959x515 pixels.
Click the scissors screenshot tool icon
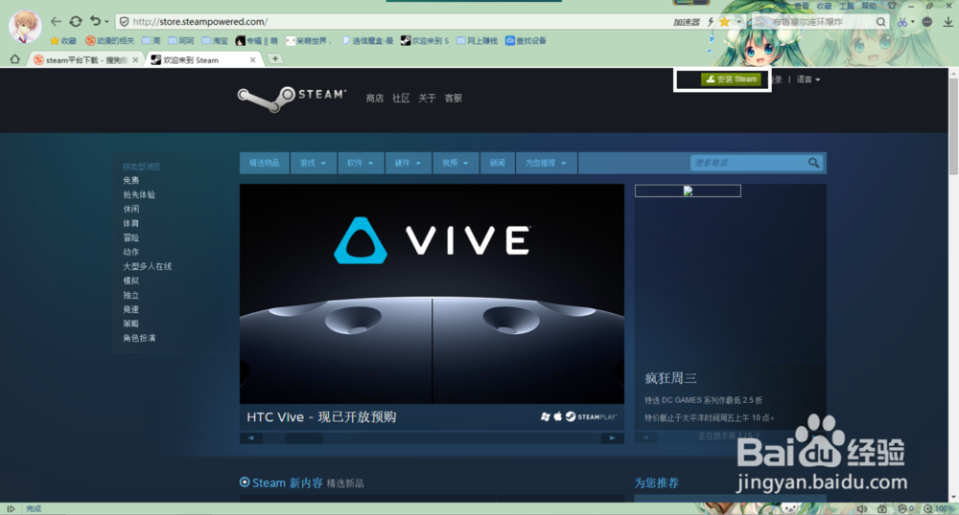click(902, 22)
